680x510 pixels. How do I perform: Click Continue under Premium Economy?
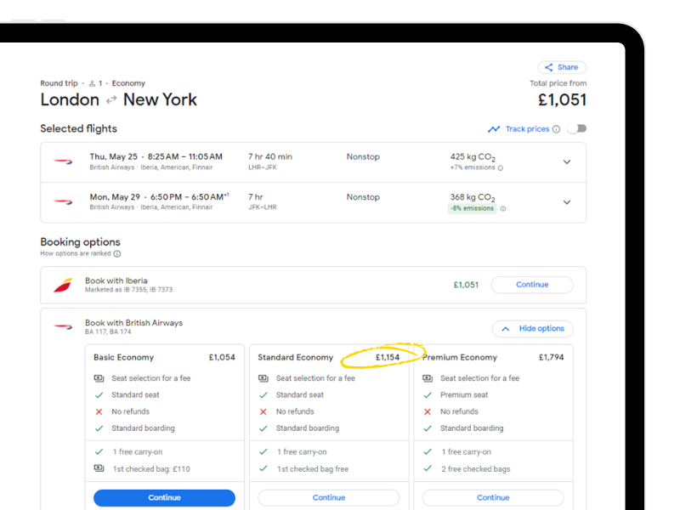pyautogui.click(x=493, y=497)
